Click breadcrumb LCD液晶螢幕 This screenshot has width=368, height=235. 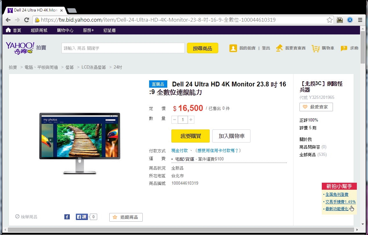tap(94, 67)
